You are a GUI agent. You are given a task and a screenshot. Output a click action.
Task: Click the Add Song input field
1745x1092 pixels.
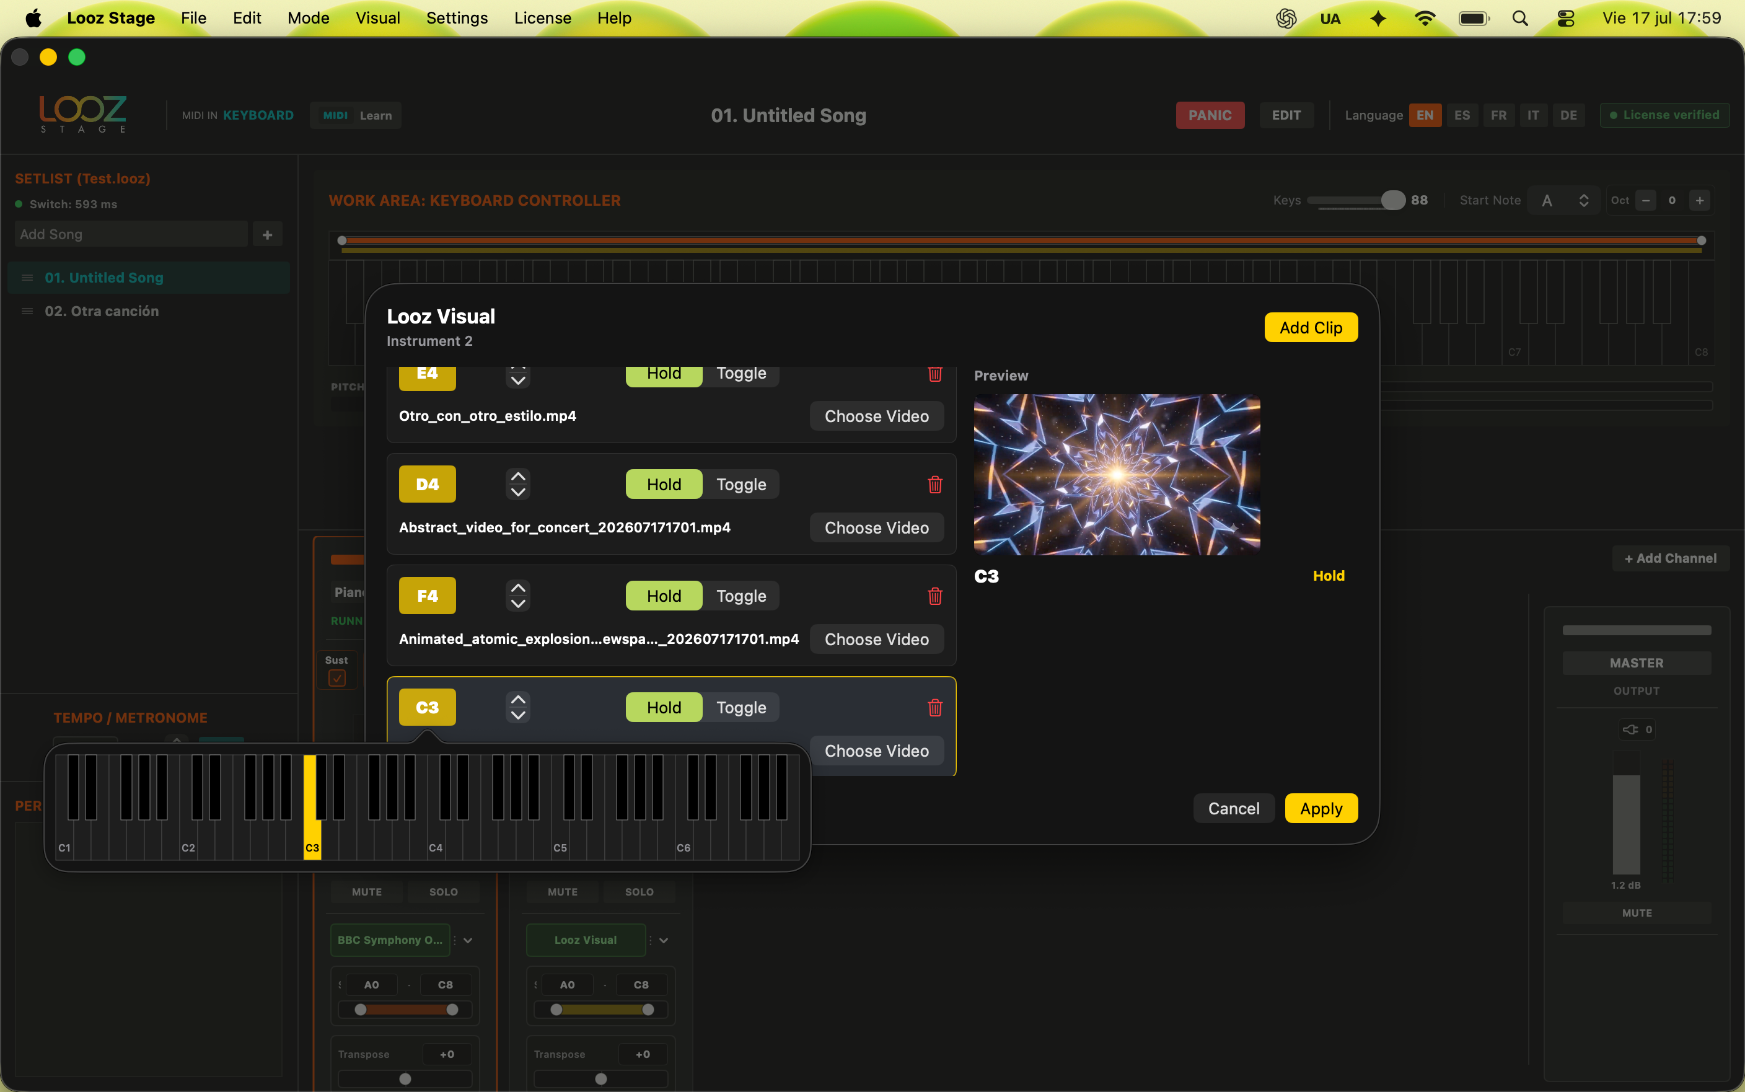click(x=131, y=235)
